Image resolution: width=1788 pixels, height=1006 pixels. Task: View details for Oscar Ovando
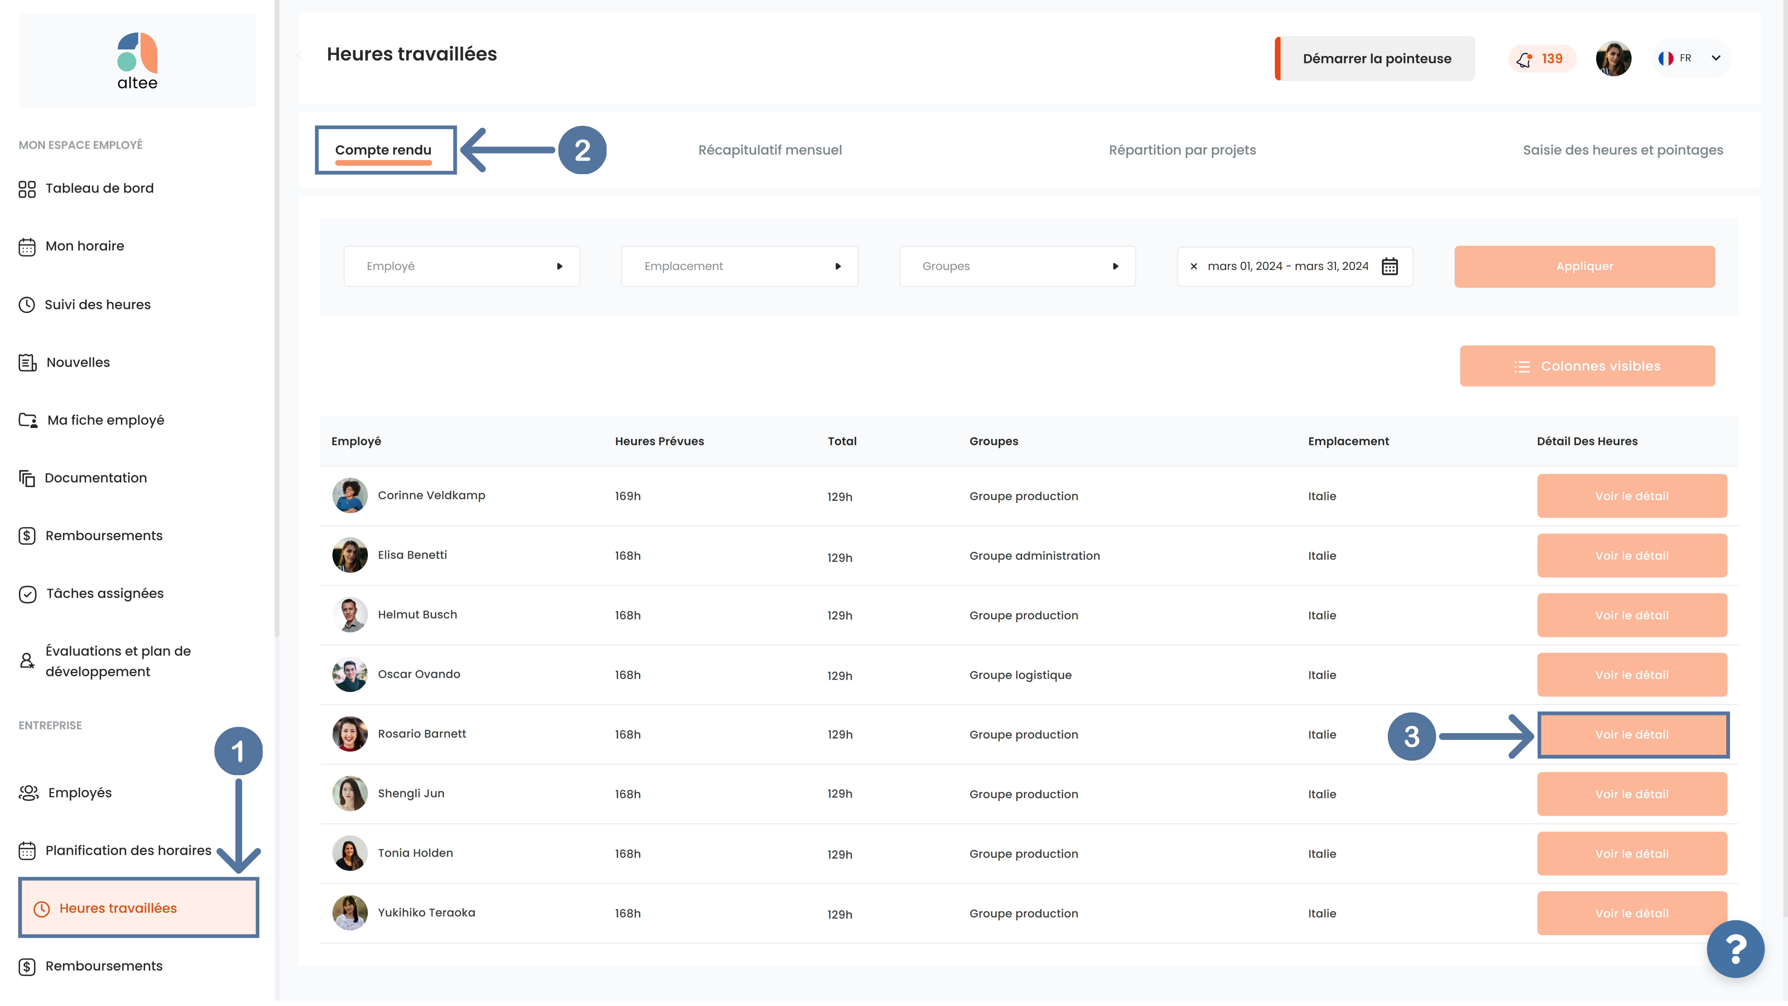pos(1632,675)
